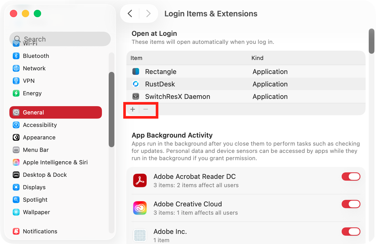
Task: Click the Bluetooth icon in sidebar
Action: coord(16,56)
